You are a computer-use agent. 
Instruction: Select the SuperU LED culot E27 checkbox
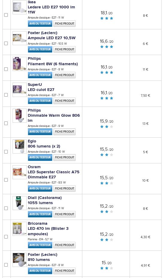[x=6, y=95]
